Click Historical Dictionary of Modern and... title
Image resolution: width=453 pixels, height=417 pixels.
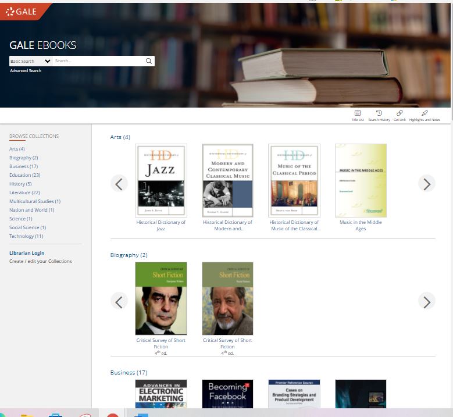pos(227,226)
